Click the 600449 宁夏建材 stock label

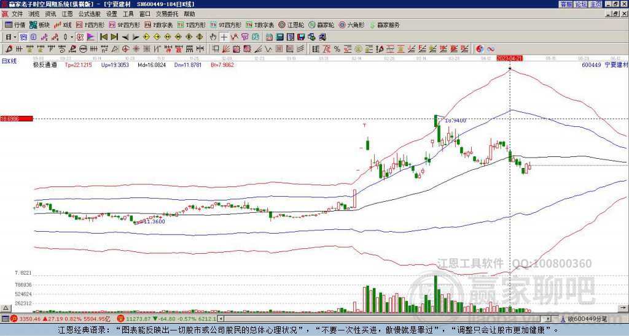click(604, 64)
